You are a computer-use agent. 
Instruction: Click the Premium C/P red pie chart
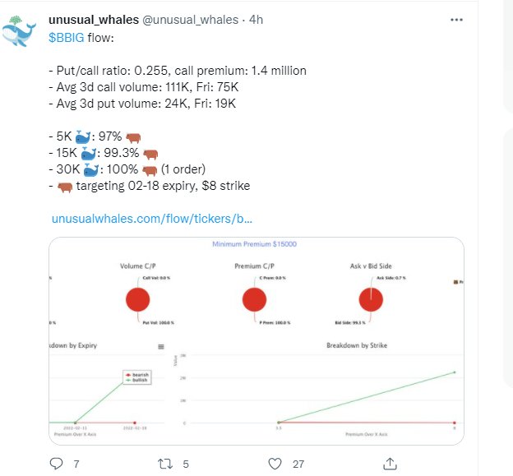255,300
